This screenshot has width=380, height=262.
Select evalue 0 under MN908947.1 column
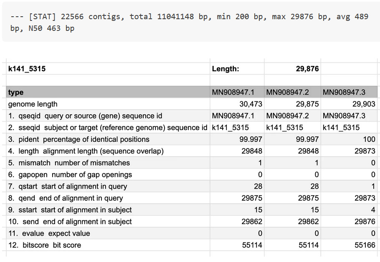237,233
